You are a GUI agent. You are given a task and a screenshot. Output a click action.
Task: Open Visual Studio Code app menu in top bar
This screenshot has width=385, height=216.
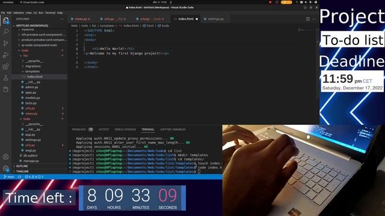tap(32, 2)
